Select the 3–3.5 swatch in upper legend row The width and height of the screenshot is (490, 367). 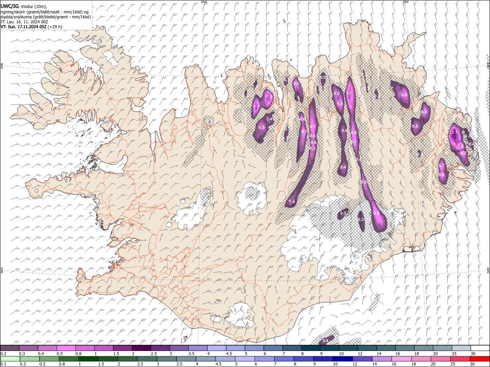pos(179,348)
